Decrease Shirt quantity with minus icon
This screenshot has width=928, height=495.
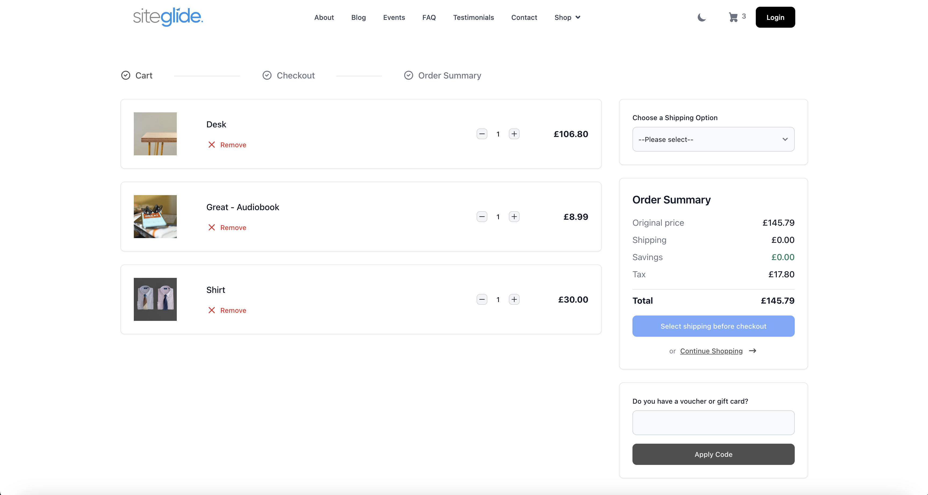point(482,300)
